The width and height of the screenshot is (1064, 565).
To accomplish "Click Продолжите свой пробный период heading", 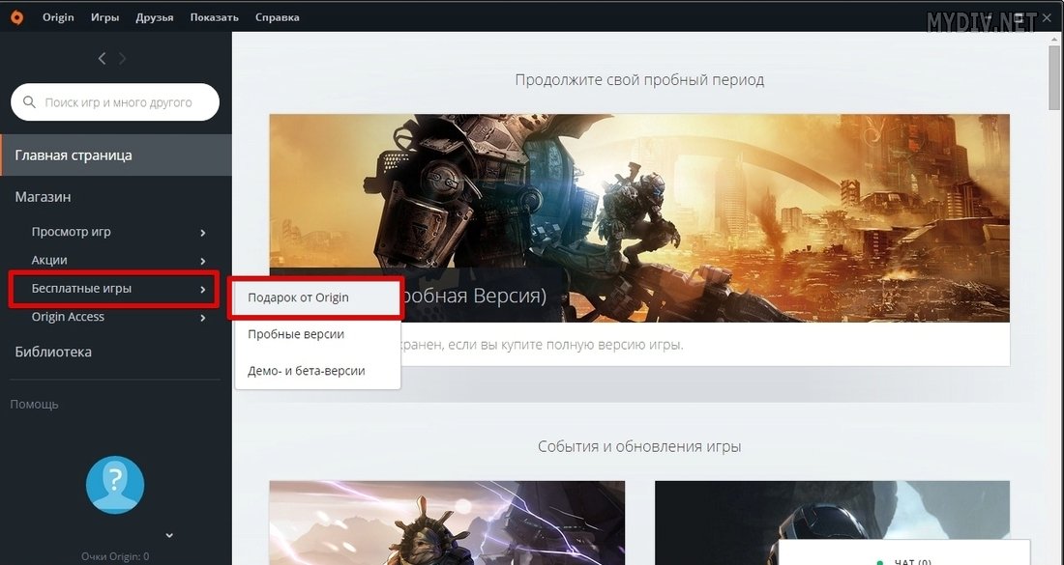I will click(639, 80).
